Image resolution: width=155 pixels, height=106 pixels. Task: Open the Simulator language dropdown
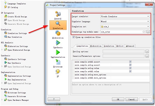pyautogui.click(x=125, y=21)
